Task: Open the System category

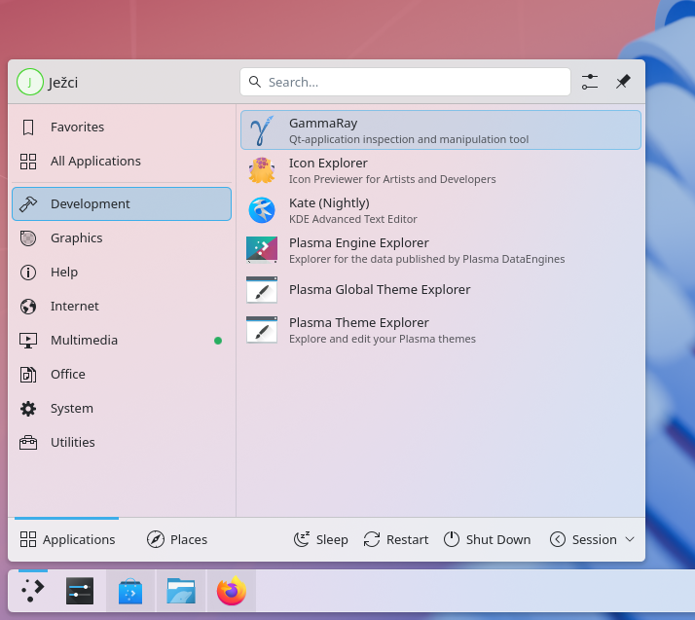Action: click(122, 409)
